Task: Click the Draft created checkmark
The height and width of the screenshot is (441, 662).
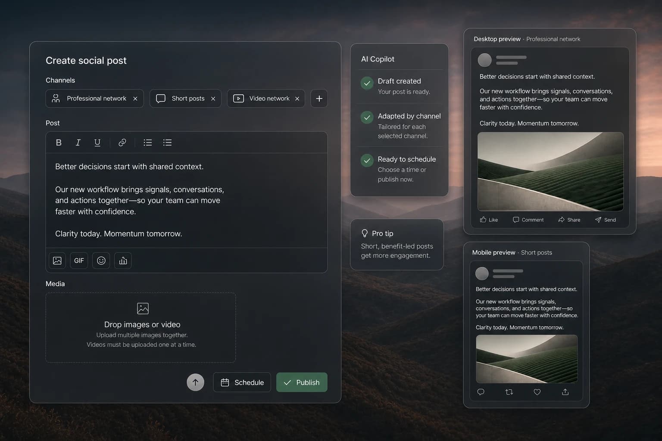Action: coord(367,83)
